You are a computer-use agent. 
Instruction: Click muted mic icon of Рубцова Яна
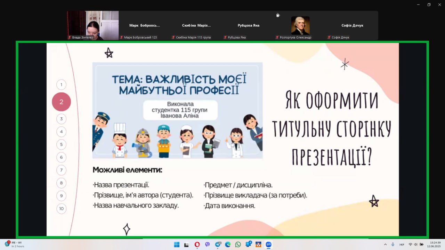pyautogui.click(x=226, y=37)
